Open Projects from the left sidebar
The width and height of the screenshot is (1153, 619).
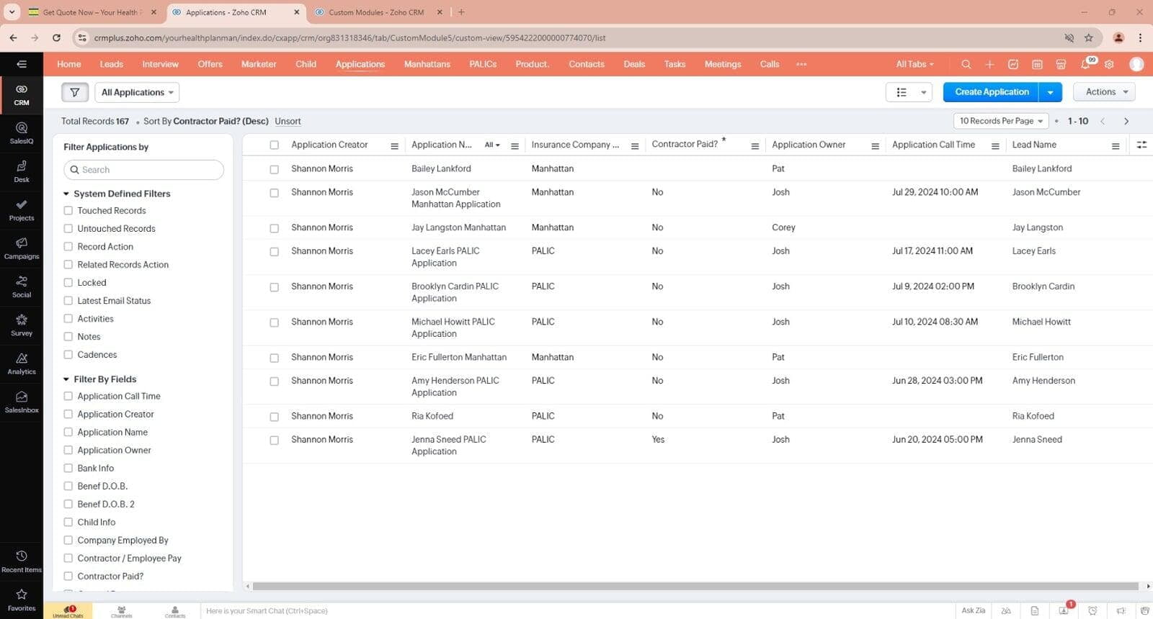pyautogui.click(x=22, y=210)
